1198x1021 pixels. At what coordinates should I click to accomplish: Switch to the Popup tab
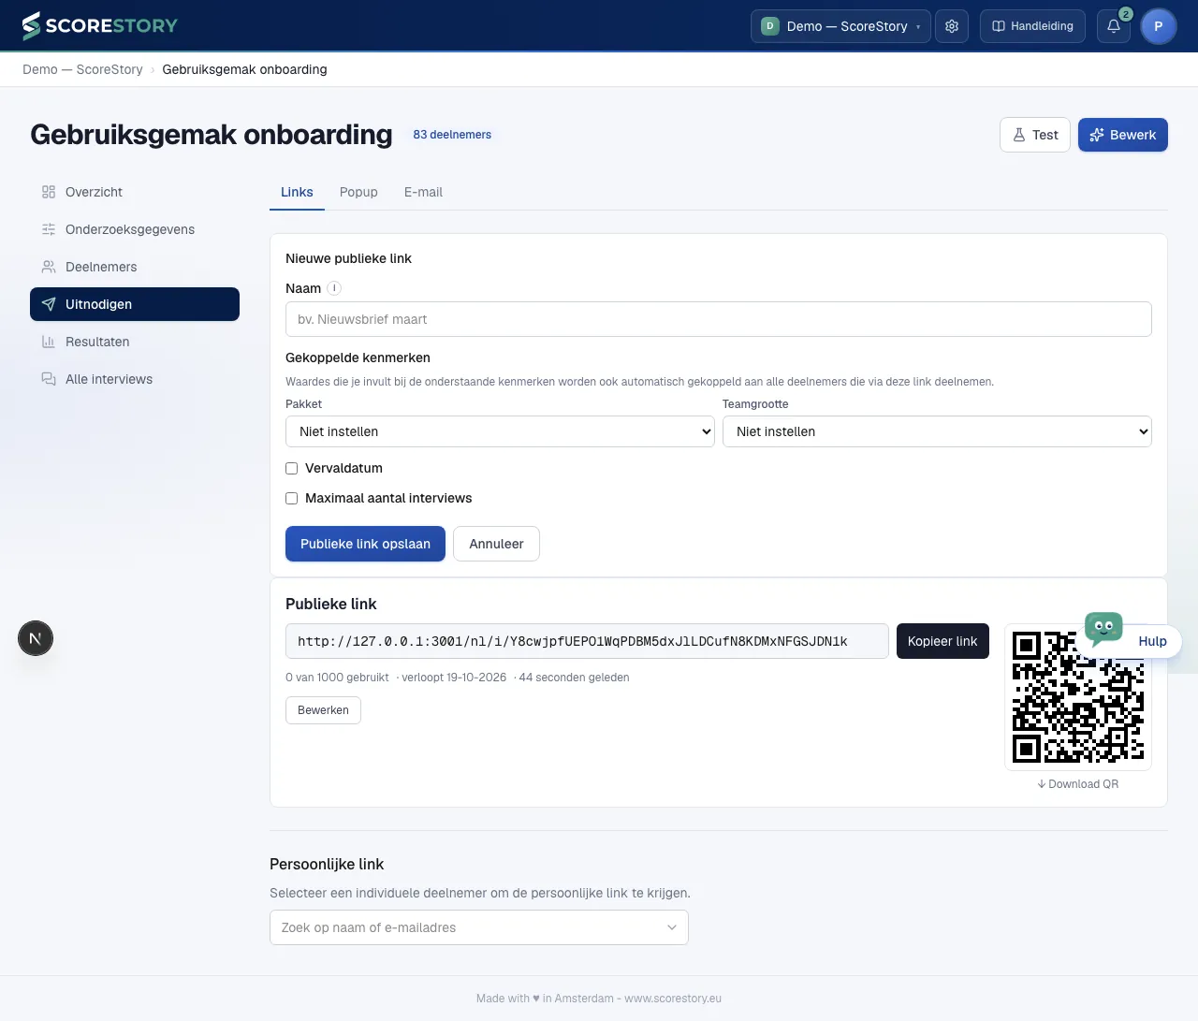click(358, 192)
